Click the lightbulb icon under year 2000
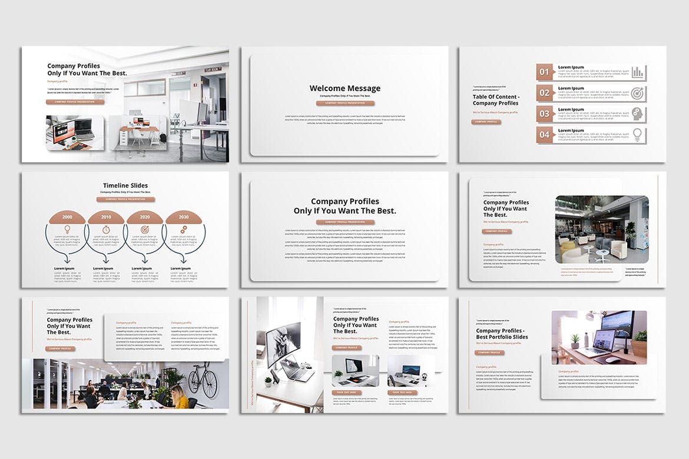689x459 pixels. click(x=67, y=229)
